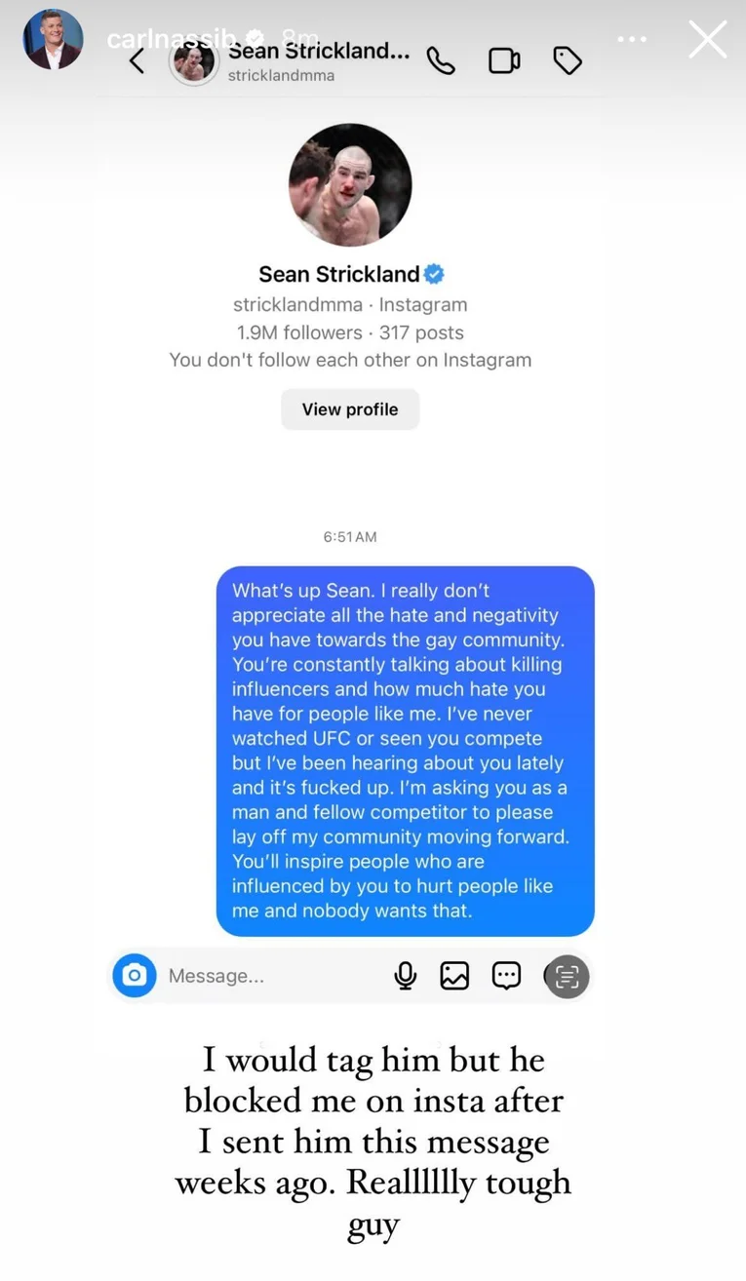Tap the blue verified badge beside Sean Strickland
Screen dimensions: 746x1281
(434, 274)
